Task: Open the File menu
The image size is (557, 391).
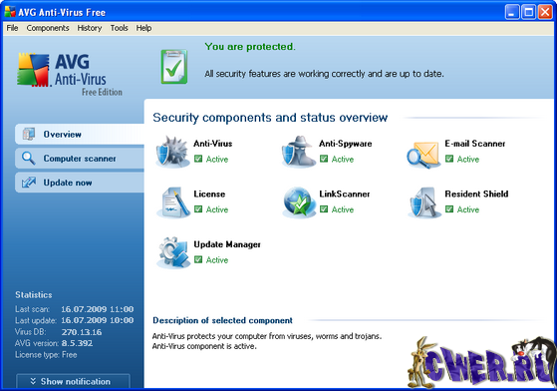Action: coord(12,28)
